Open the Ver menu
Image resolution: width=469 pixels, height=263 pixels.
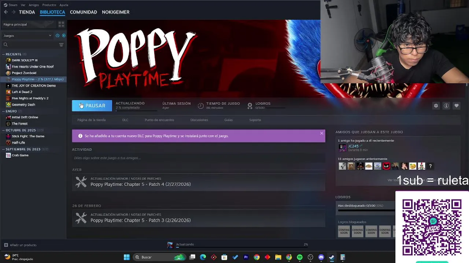(23, 5)
